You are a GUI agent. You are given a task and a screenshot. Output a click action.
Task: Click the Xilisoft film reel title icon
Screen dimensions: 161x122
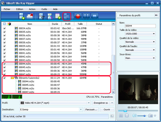point(3,3)
